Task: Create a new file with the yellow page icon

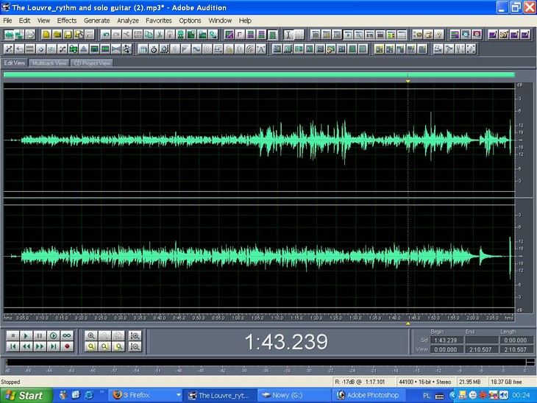Action: click(x=46, y=35)
